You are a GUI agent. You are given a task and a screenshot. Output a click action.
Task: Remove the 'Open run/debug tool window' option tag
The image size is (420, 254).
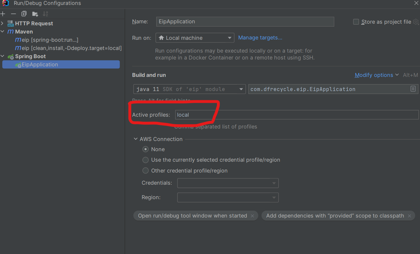252,216
